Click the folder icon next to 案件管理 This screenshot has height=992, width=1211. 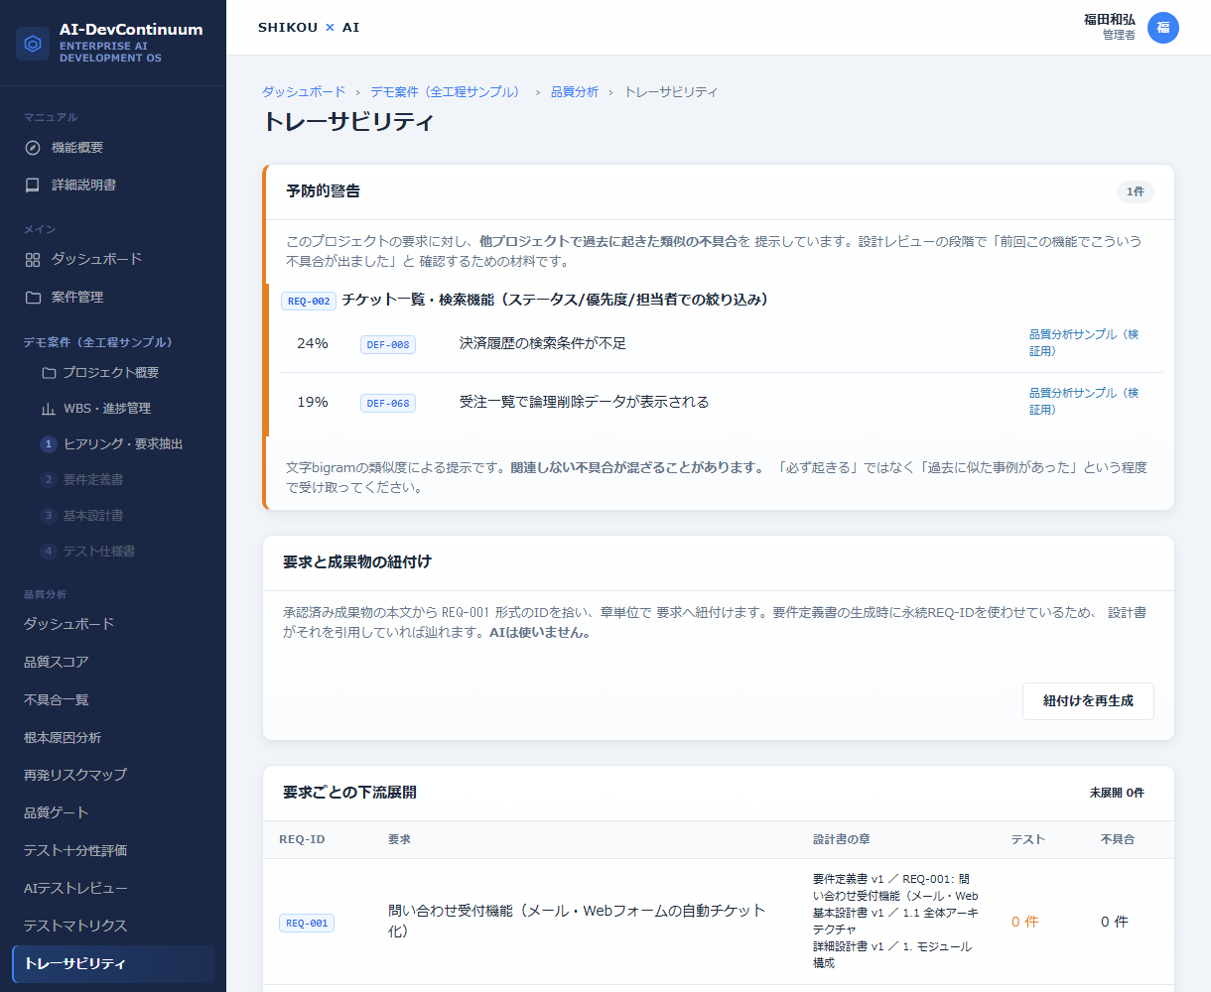[33, 298]
